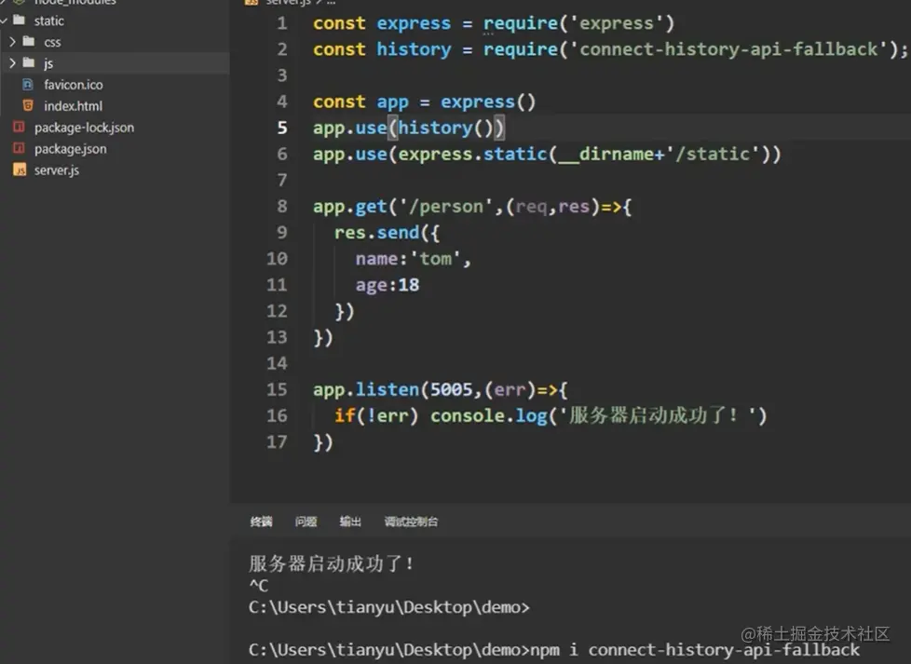Click the ^C line in terminal
The height and width of the screenshot is (664, 911).
point(259,586)
